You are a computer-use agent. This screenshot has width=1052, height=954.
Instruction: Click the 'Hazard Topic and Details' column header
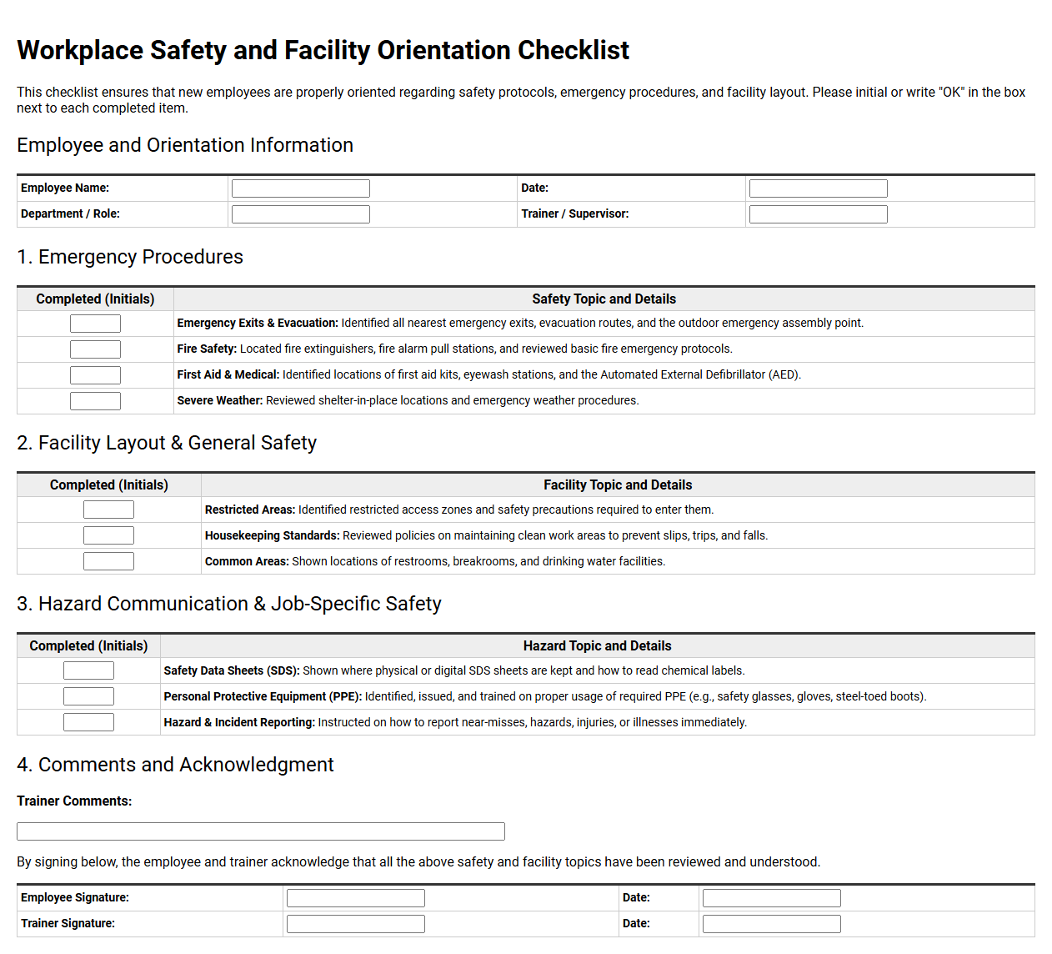(x=597, y=646)
